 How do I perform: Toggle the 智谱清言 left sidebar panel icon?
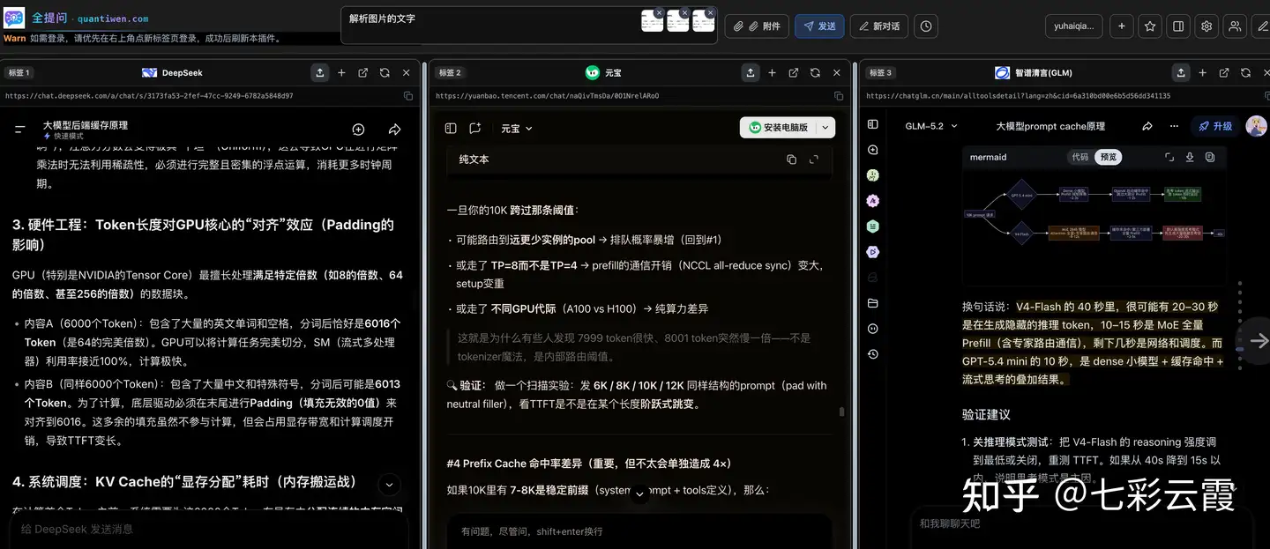[873, 125]
